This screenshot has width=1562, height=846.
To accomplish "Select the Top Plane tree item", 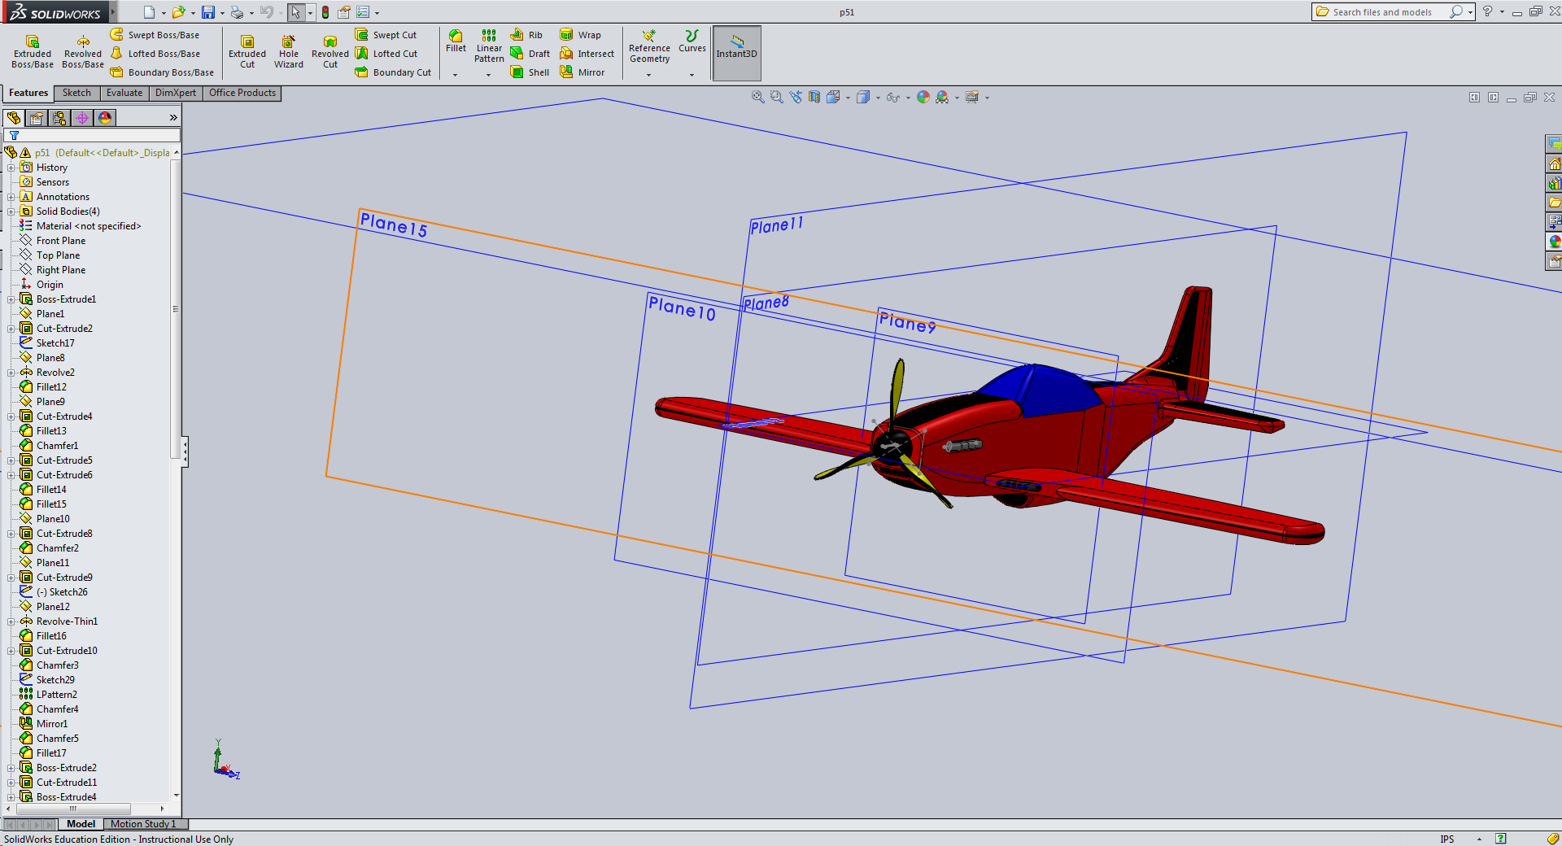I will click(x=58, y=255).
